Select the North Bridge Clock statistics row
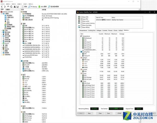This screenshot has width=157, height=123. click(x=103, y=85)
